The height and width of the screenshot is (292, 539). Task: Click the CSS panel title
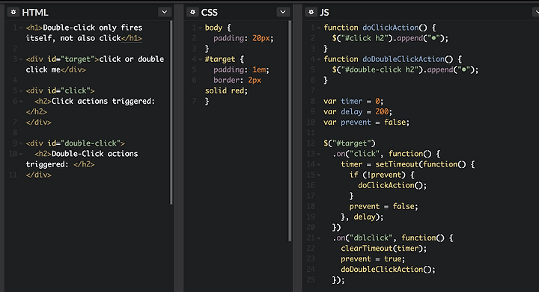click(x=210, y=13)
